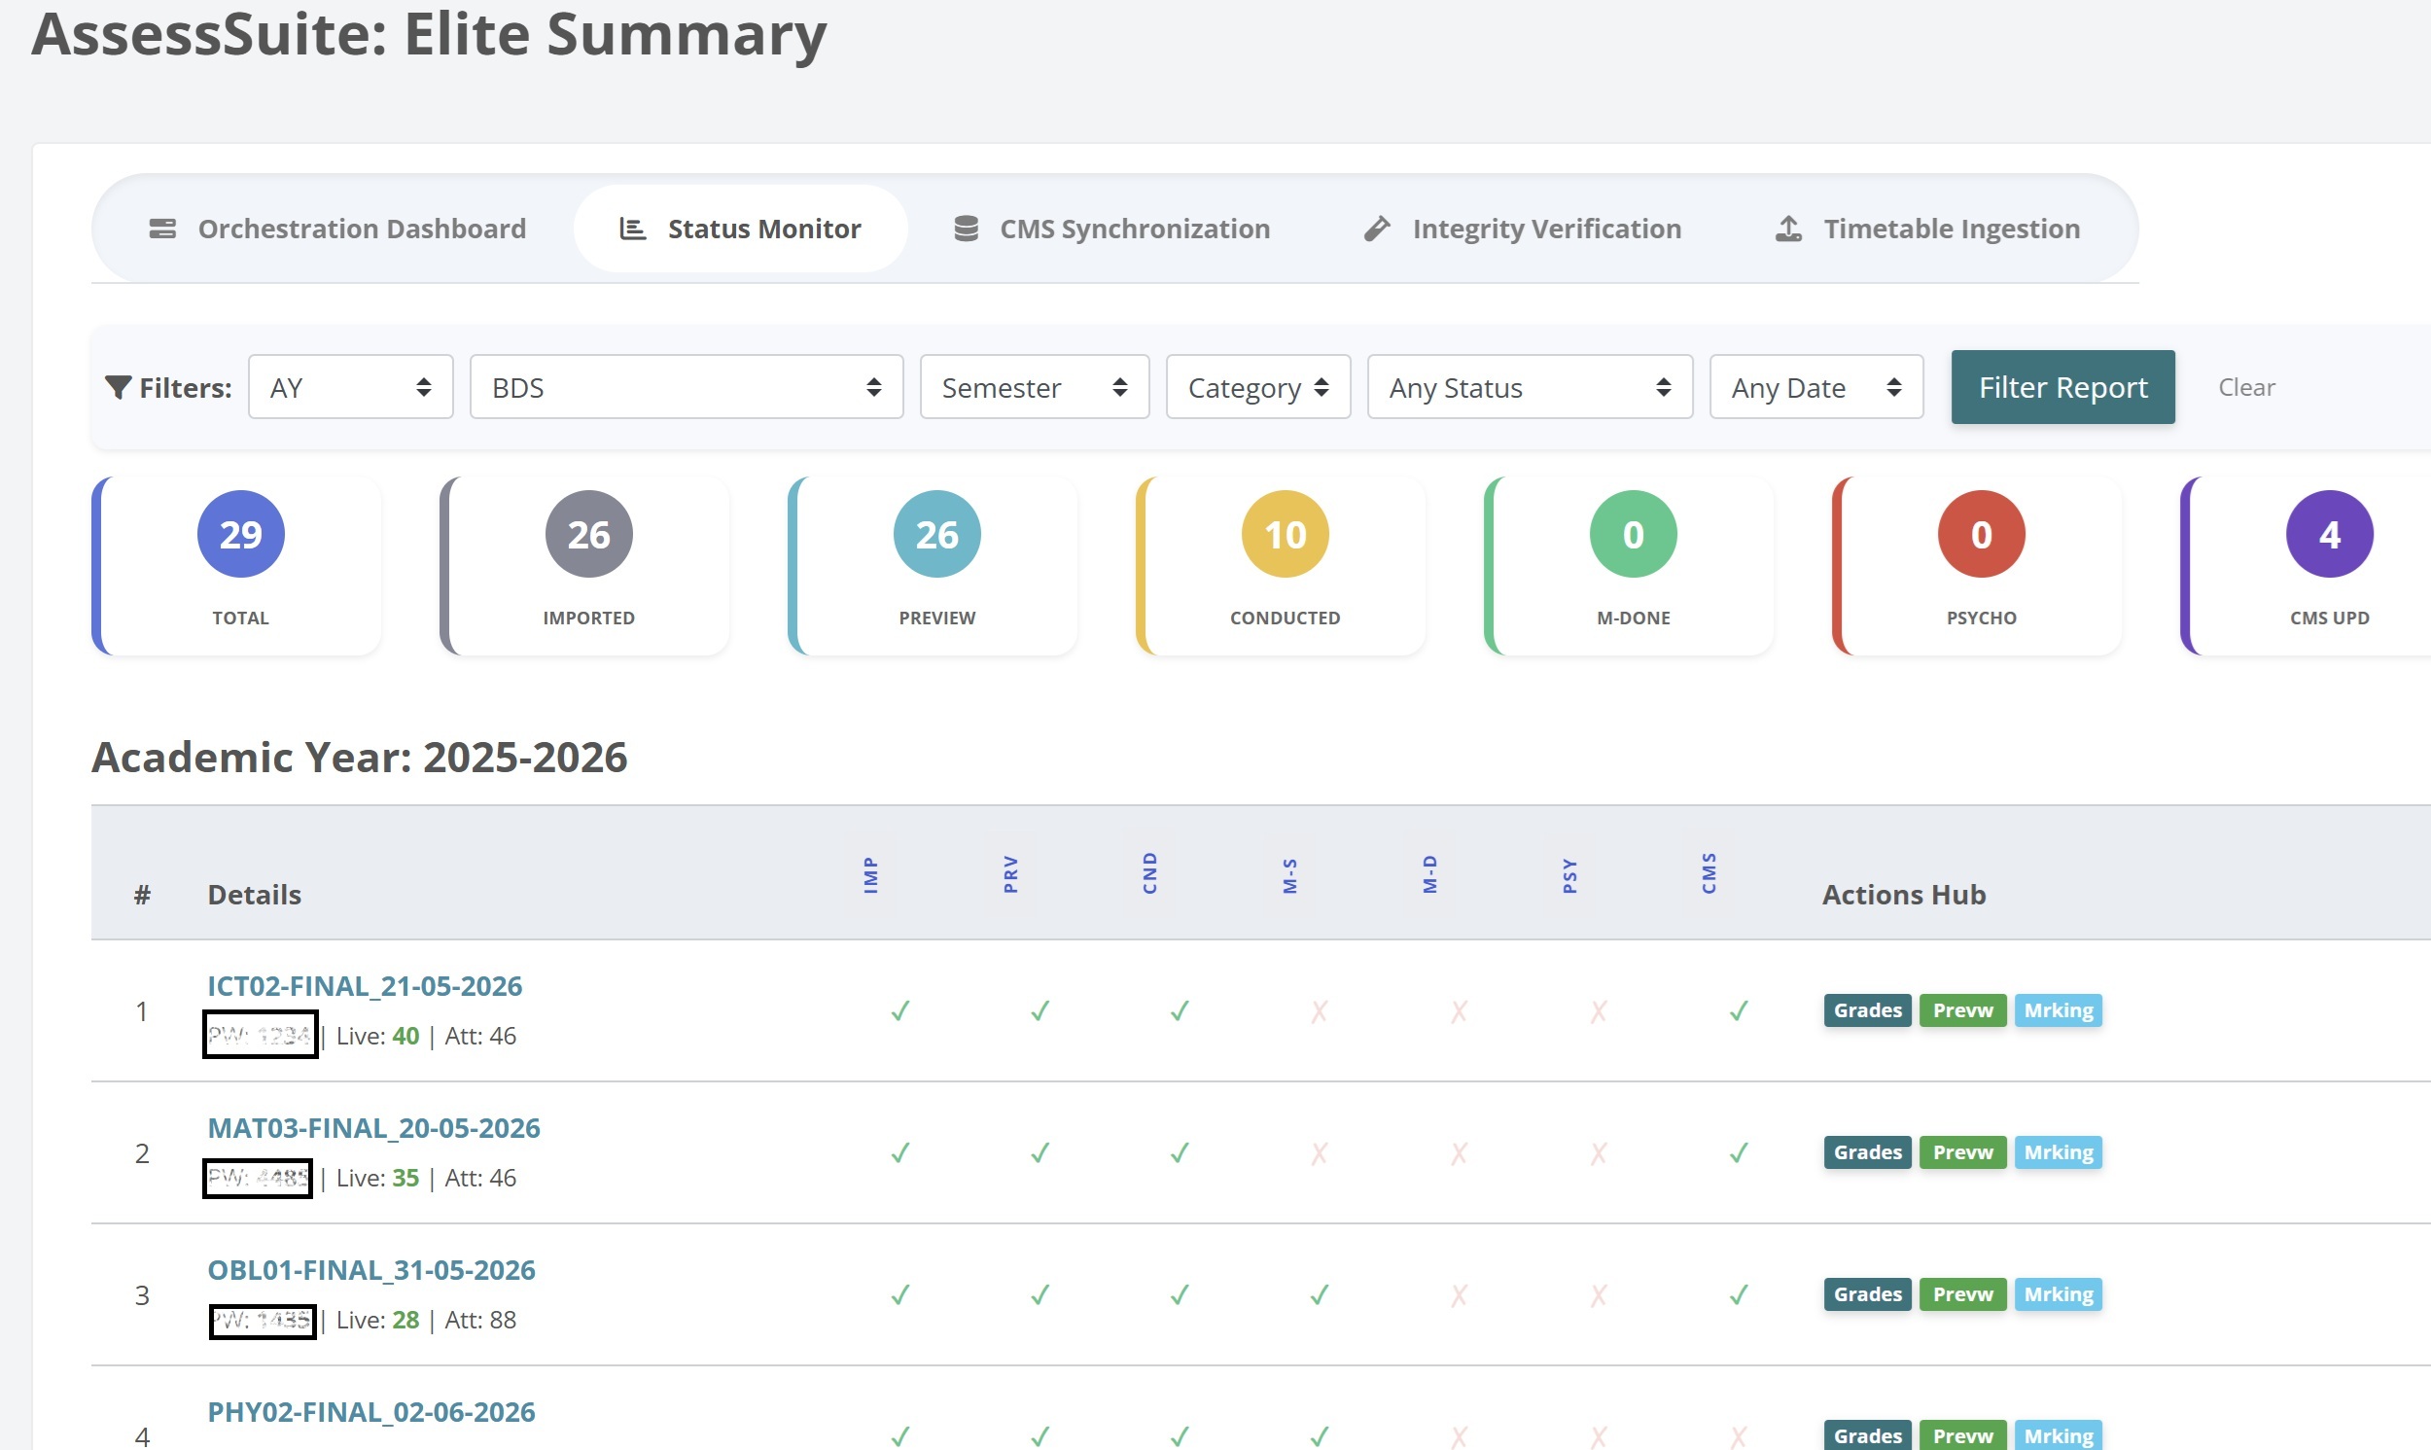
Task: Click the Clear filters link
Action: point(2246,387)
